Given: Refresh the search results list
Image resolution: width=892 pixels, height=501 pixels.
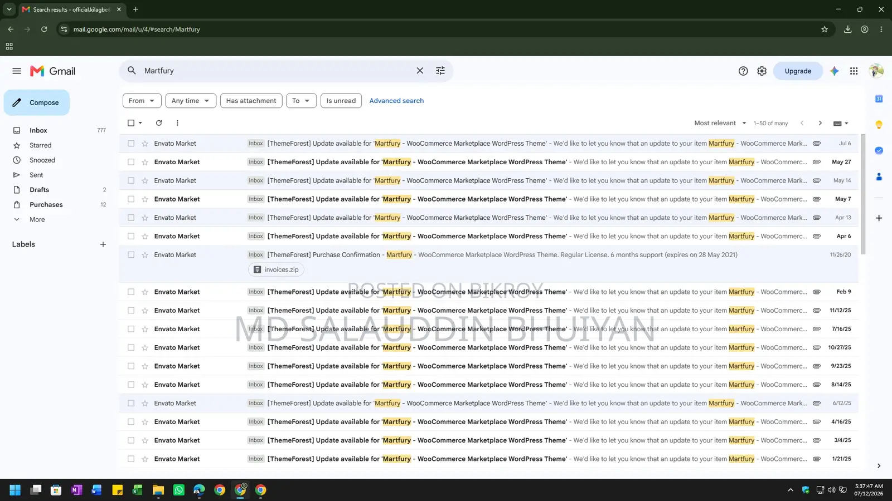Looking at the screenshot, I should 159,123.
